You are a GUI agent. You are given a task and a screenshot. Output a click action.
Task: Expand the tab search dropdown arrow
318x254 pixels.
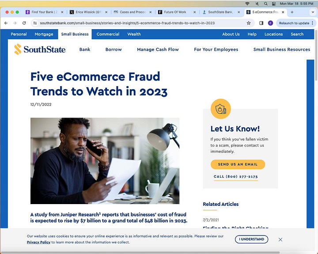pyautogui.click(x=313, y=12)
